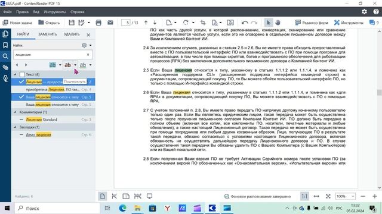Image resolution: width=382 pixels, height=214 pixels.
Task: Send document by e-mail
Action: [x=110, y=23]
